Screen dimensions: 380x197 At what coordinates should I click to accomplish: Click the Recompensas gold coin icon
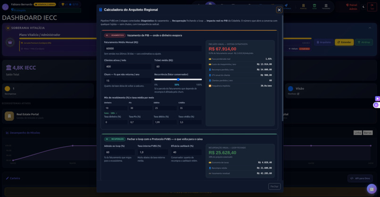(8, 89)
